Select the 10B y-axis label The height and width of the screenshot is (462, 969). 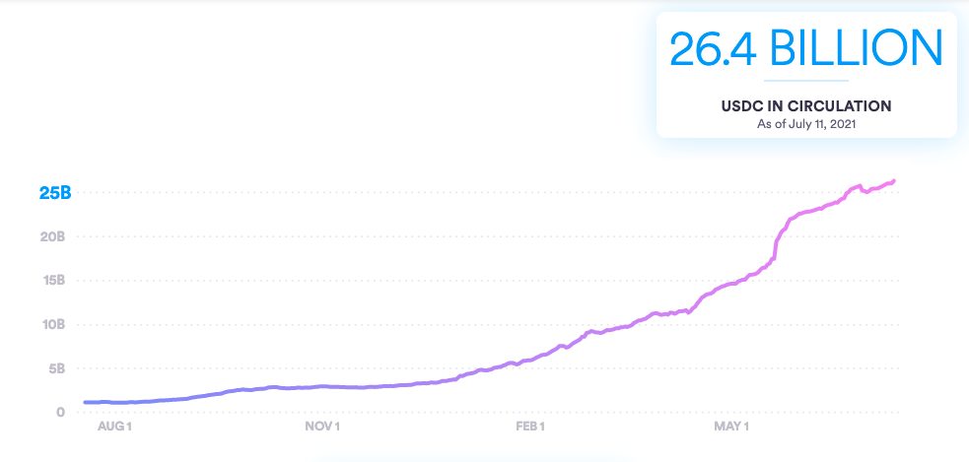pos(54,324)
